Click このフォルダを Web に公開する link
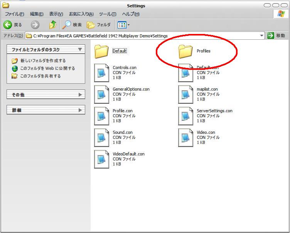The width and height of the screenshot is (290, 233). pos(47,68)
